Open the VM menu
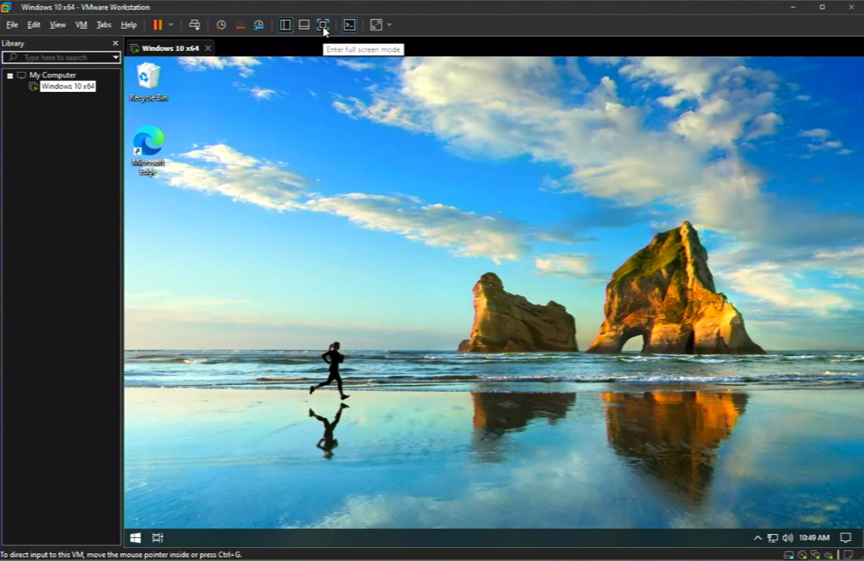The width and height of the screenshot is (864, 561). tap(81, 25)
